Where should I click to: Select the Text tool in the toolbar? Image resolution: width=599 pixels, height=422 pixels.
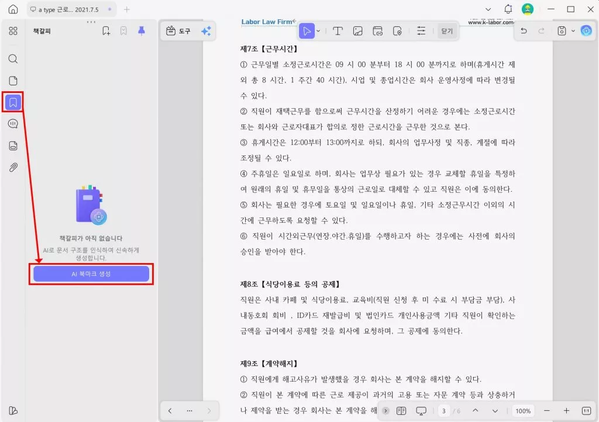click(338, 30)
